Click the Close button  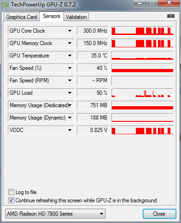pos(159,214)
